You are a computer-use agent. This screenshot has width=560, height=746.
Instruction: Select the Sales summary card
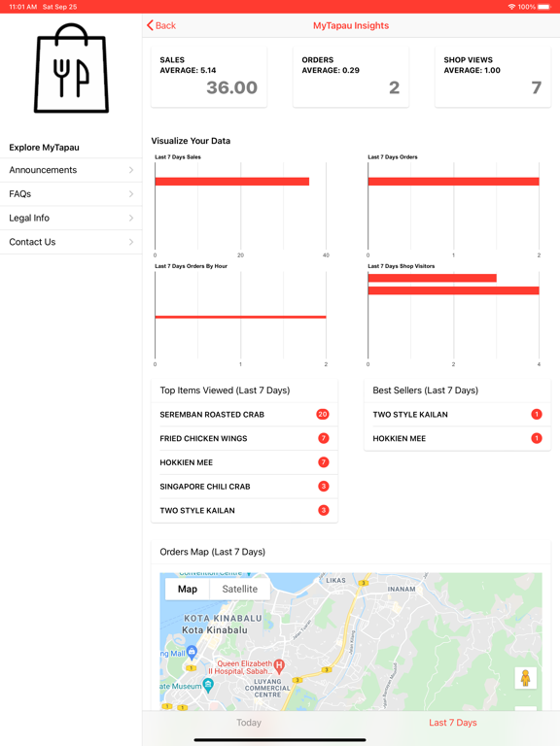point(209,77)
